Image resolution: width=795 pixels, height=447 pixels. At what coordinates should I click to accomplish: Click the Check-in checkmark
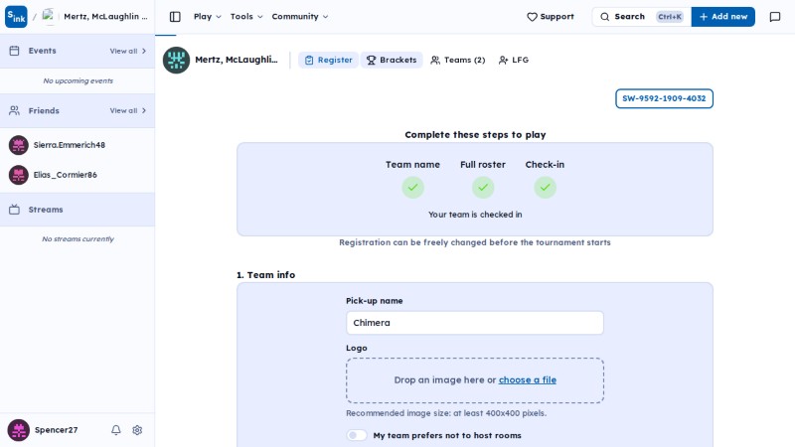[545, 188]
